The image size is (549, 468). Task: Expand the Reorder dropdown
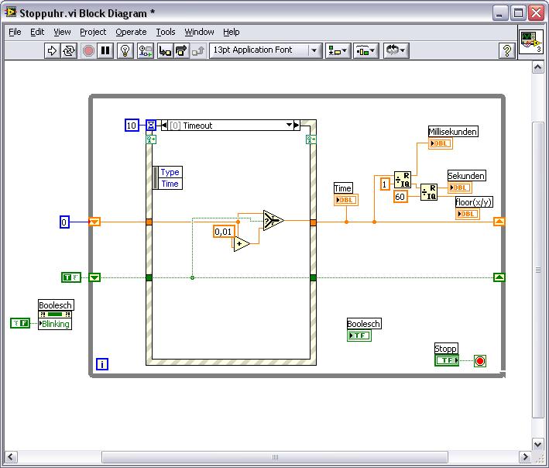click(x=395, y=50)
